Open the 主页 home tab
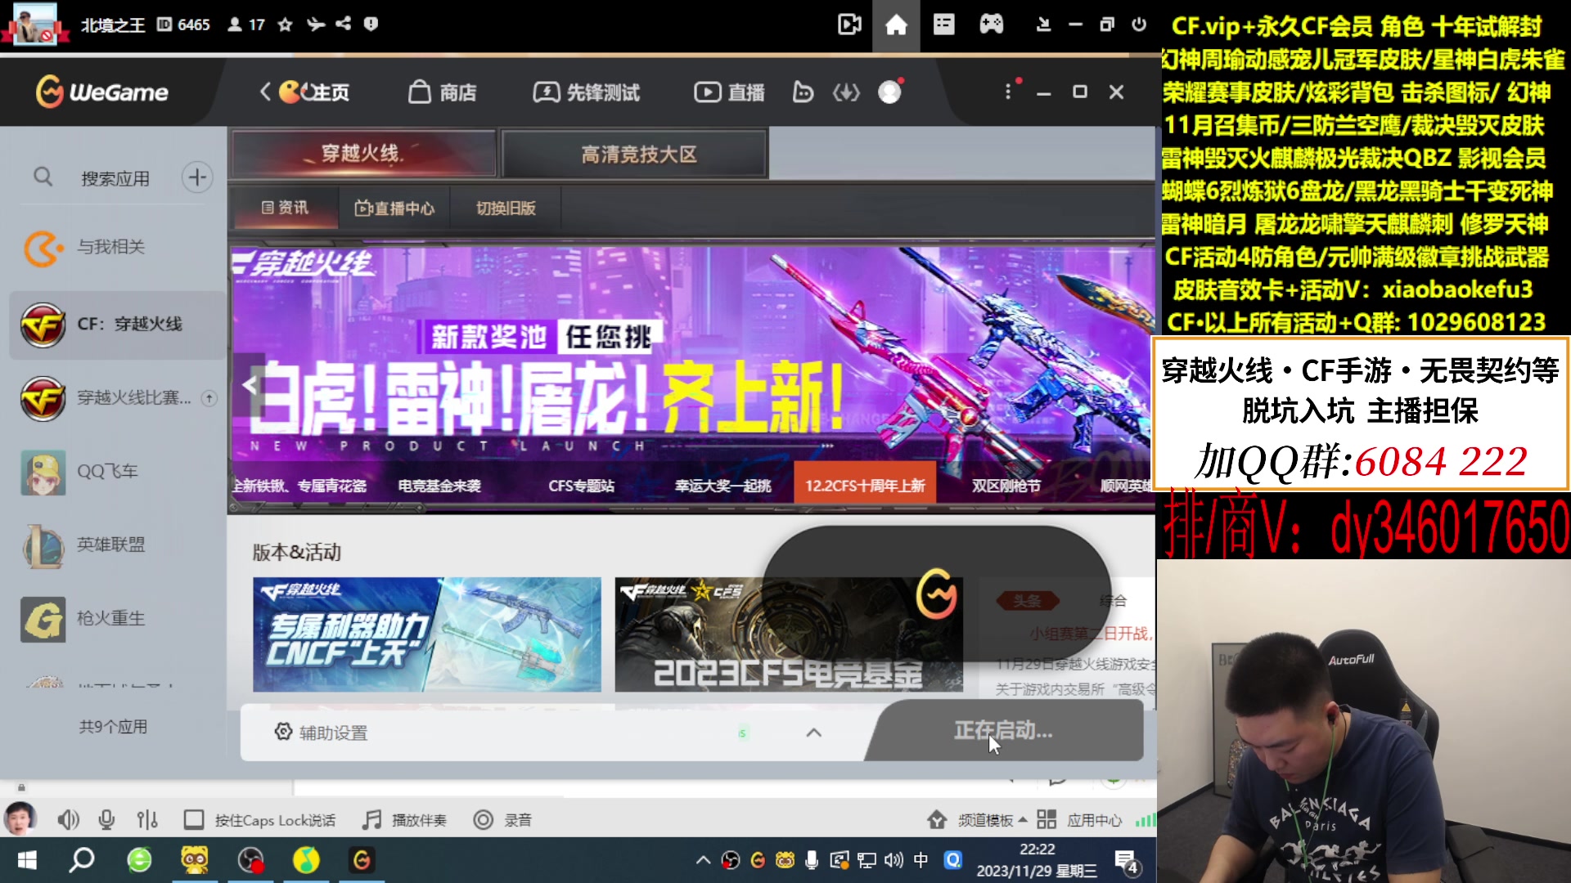This screenshot has width=1571, height=883. point(315,92)
